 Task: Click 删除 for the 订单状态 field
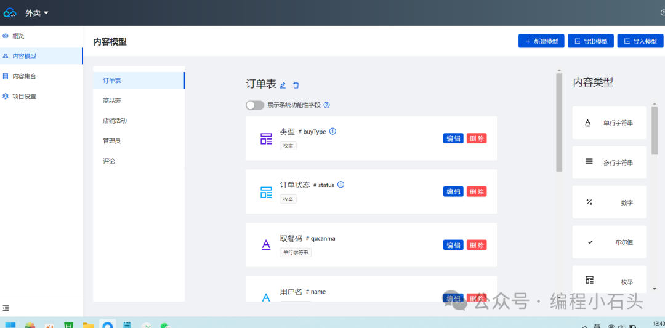477,191
